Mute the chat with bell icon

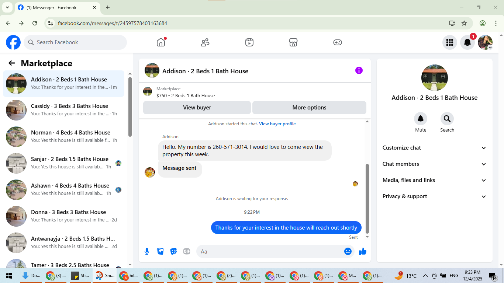(x=421, y=119)
